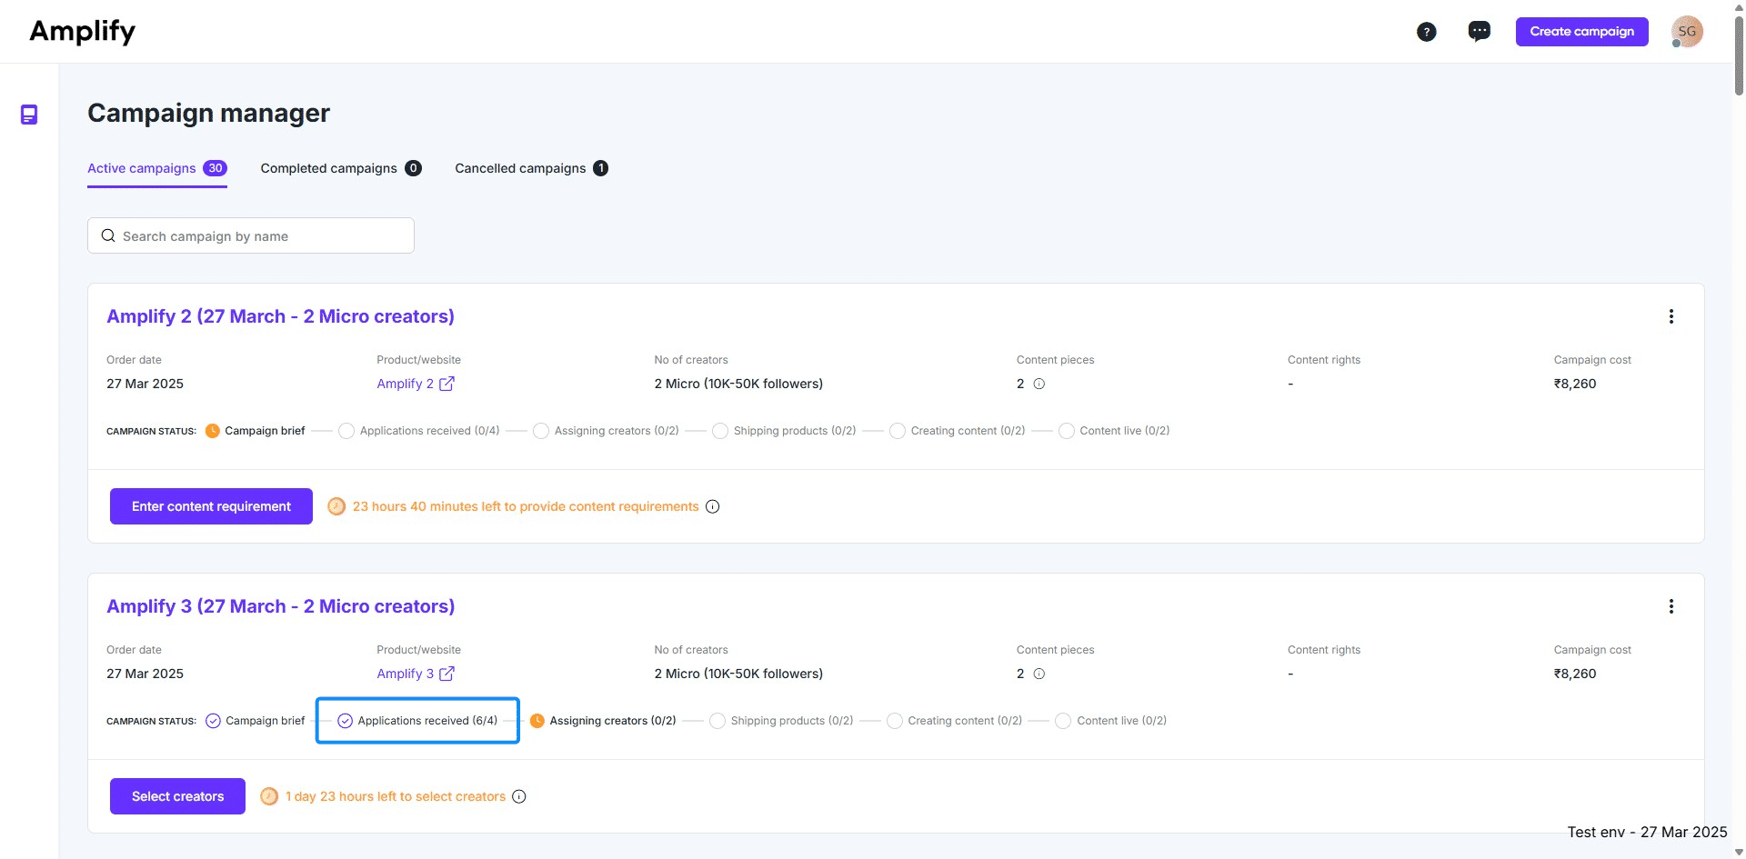This screenshot has height=859, width=1746.
Task: Click the Enter content requirement button
Action: tap(210, 505)
